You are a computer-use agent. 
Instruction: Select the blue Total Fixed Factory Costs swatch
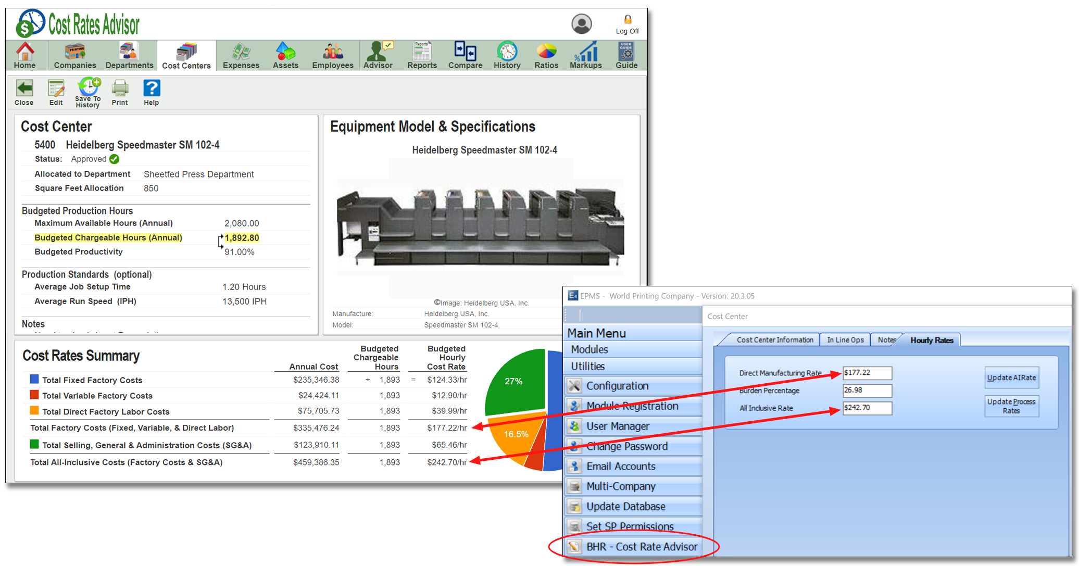tap(34, 379)
